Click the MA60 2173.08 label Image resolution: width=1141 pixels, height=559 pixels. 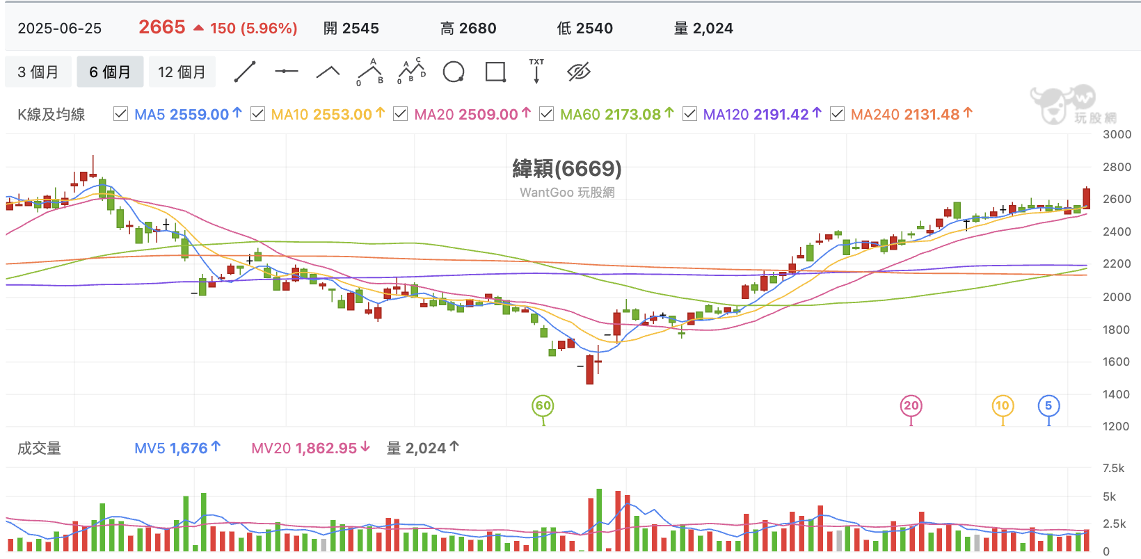coord(617,114)
